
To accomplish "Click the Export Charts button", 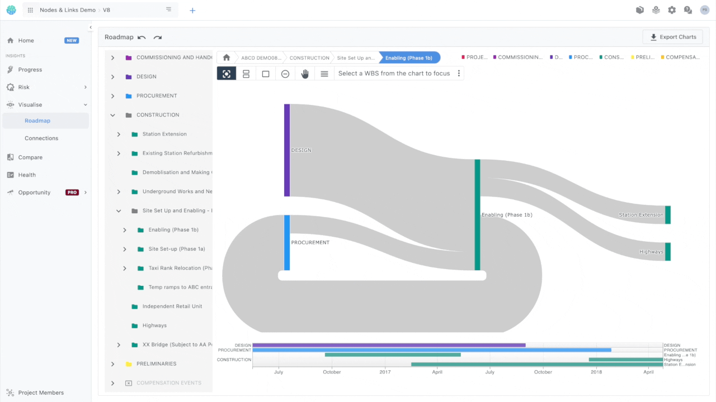I will coord(673,37).
